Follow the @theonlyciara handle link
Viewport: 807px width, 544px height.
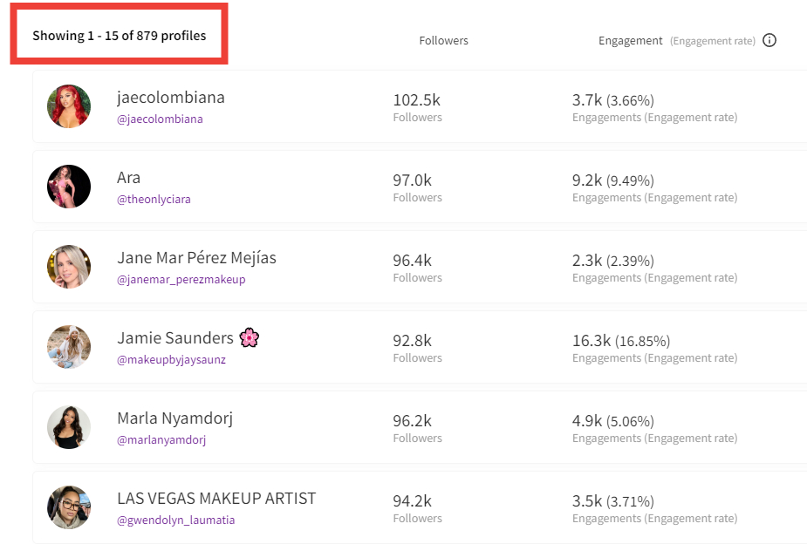pyautogui.click(x=154, y=200)
